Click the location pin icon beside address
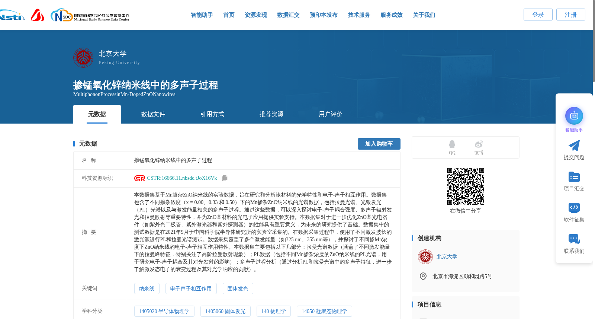Screen dimensions: 595x319 [423, 276]
